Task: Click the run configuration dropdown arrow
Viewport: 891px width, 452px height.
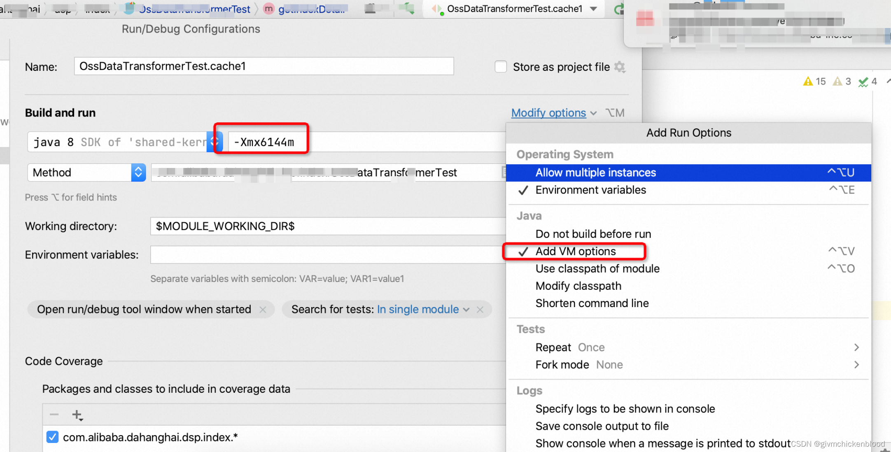Action: coord(594,9)
